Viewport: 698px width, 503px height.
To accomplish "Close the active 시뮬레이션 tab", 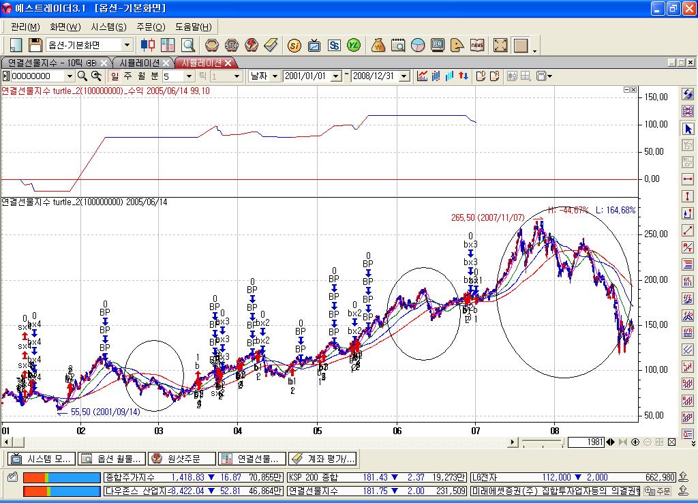I will pyautogui.click(x=228, y=63).
